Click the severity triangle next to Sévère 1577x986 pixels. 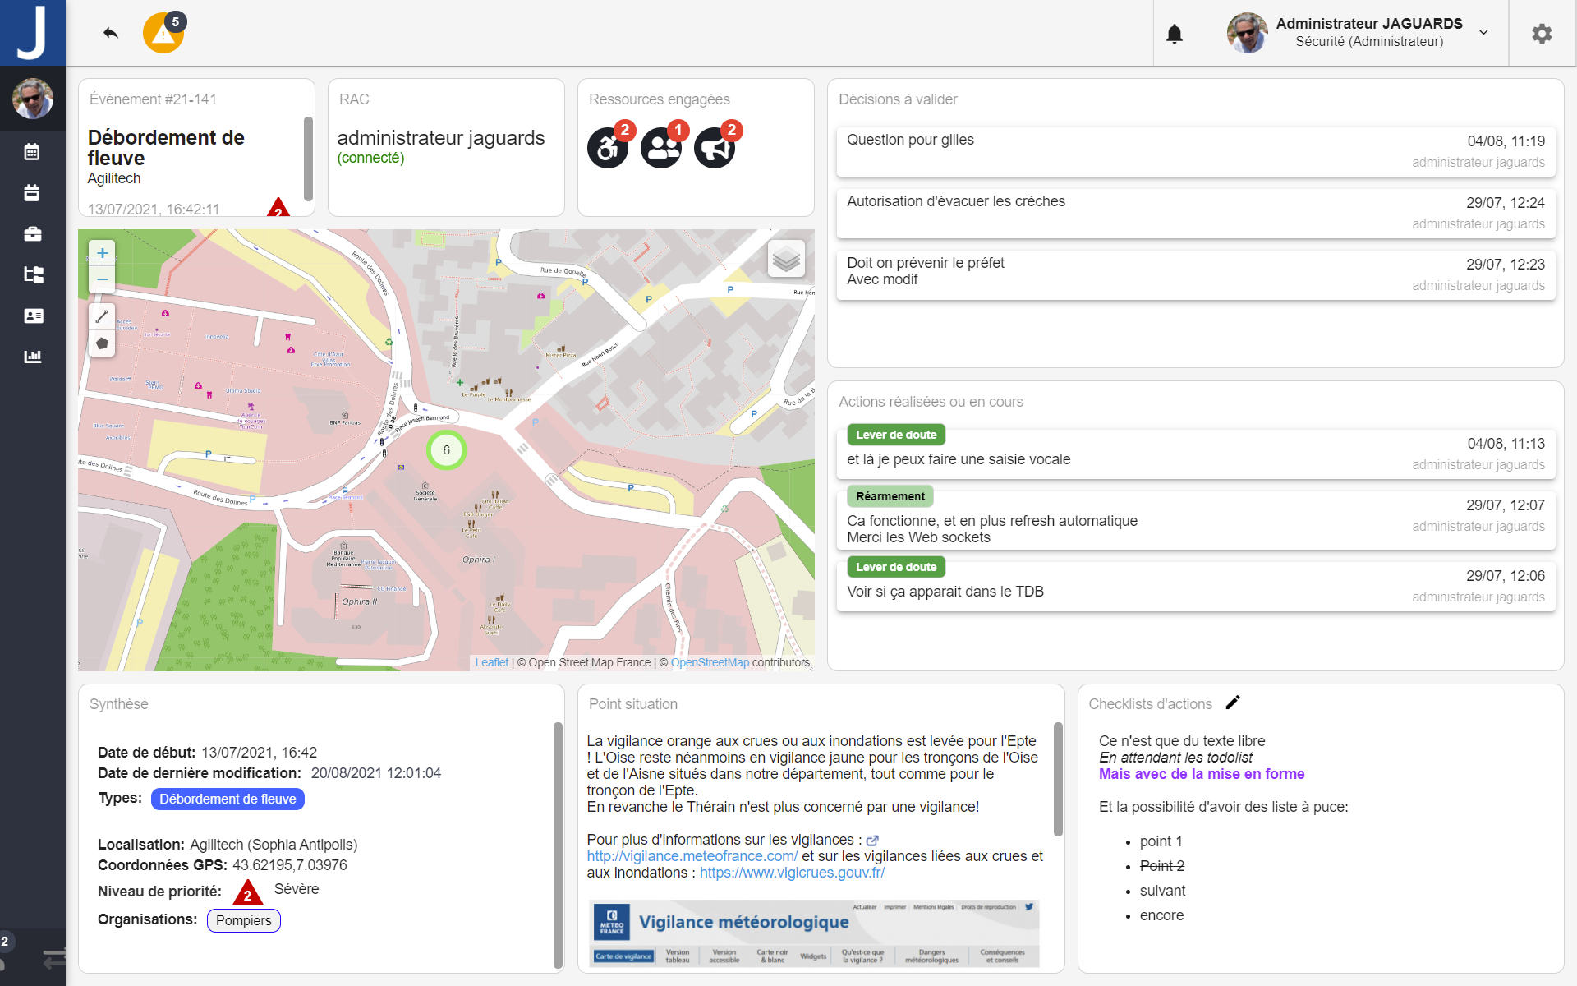click(247, 892)
